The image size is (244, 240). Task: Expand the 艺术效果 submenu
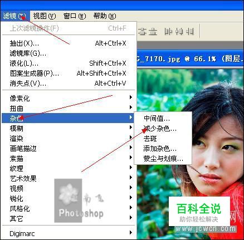69,178
